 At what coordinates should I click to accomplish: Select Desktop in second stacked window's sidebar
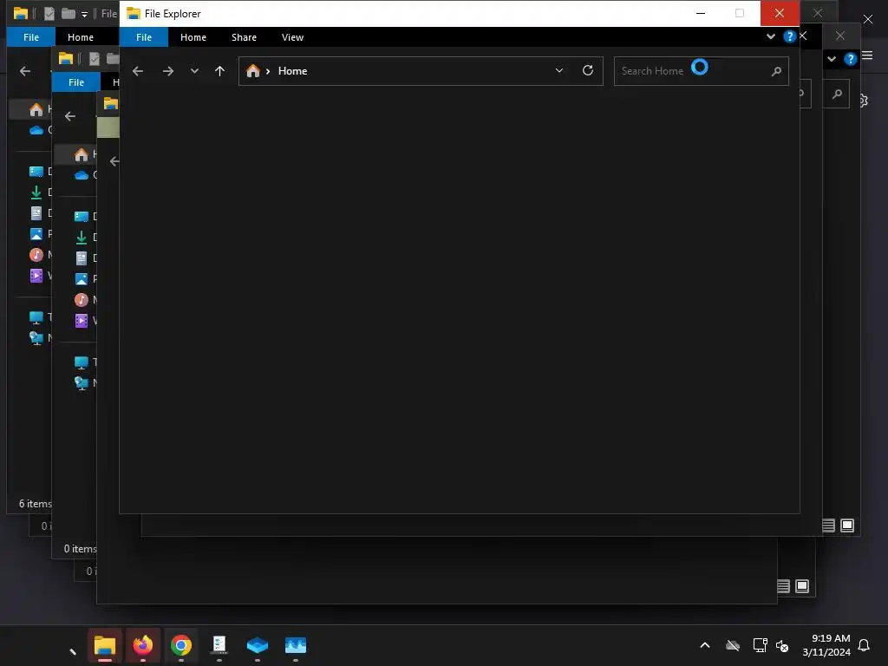click(82, 216)
